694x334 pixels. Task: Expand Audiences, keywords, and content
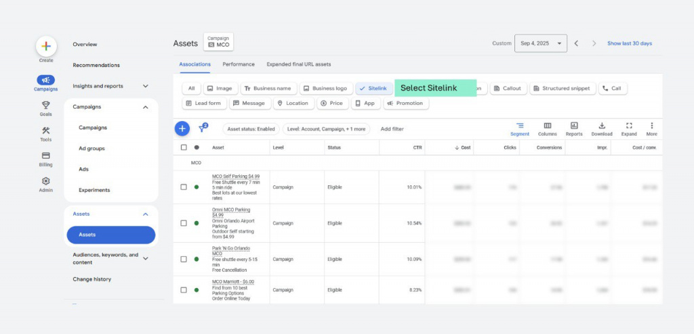(145, 258)
